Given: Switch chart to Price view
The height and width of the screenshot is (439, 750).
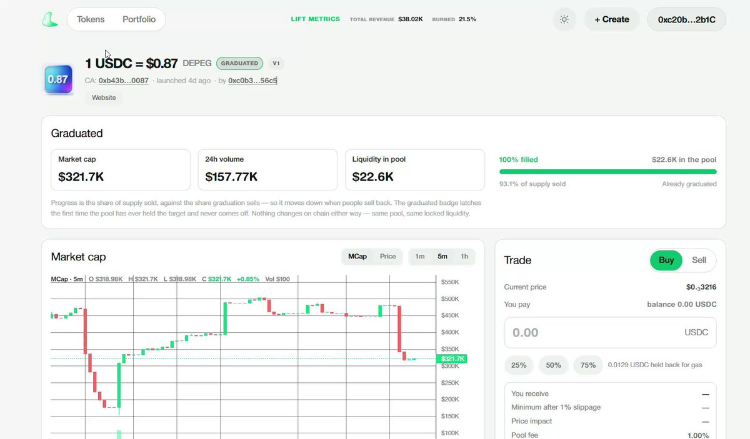Looking at the screenshot, I should [388, 257].
